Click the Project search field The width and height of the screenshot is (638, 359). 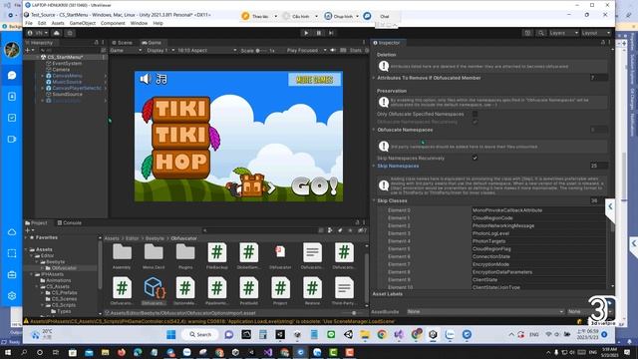point(260,230)
